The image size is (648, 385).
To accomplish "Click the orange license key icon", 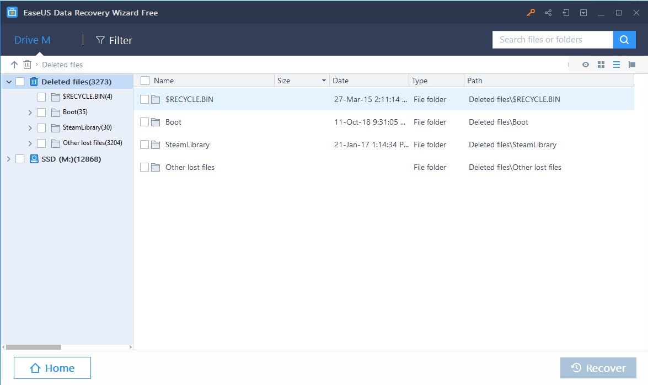I will 531,12.
